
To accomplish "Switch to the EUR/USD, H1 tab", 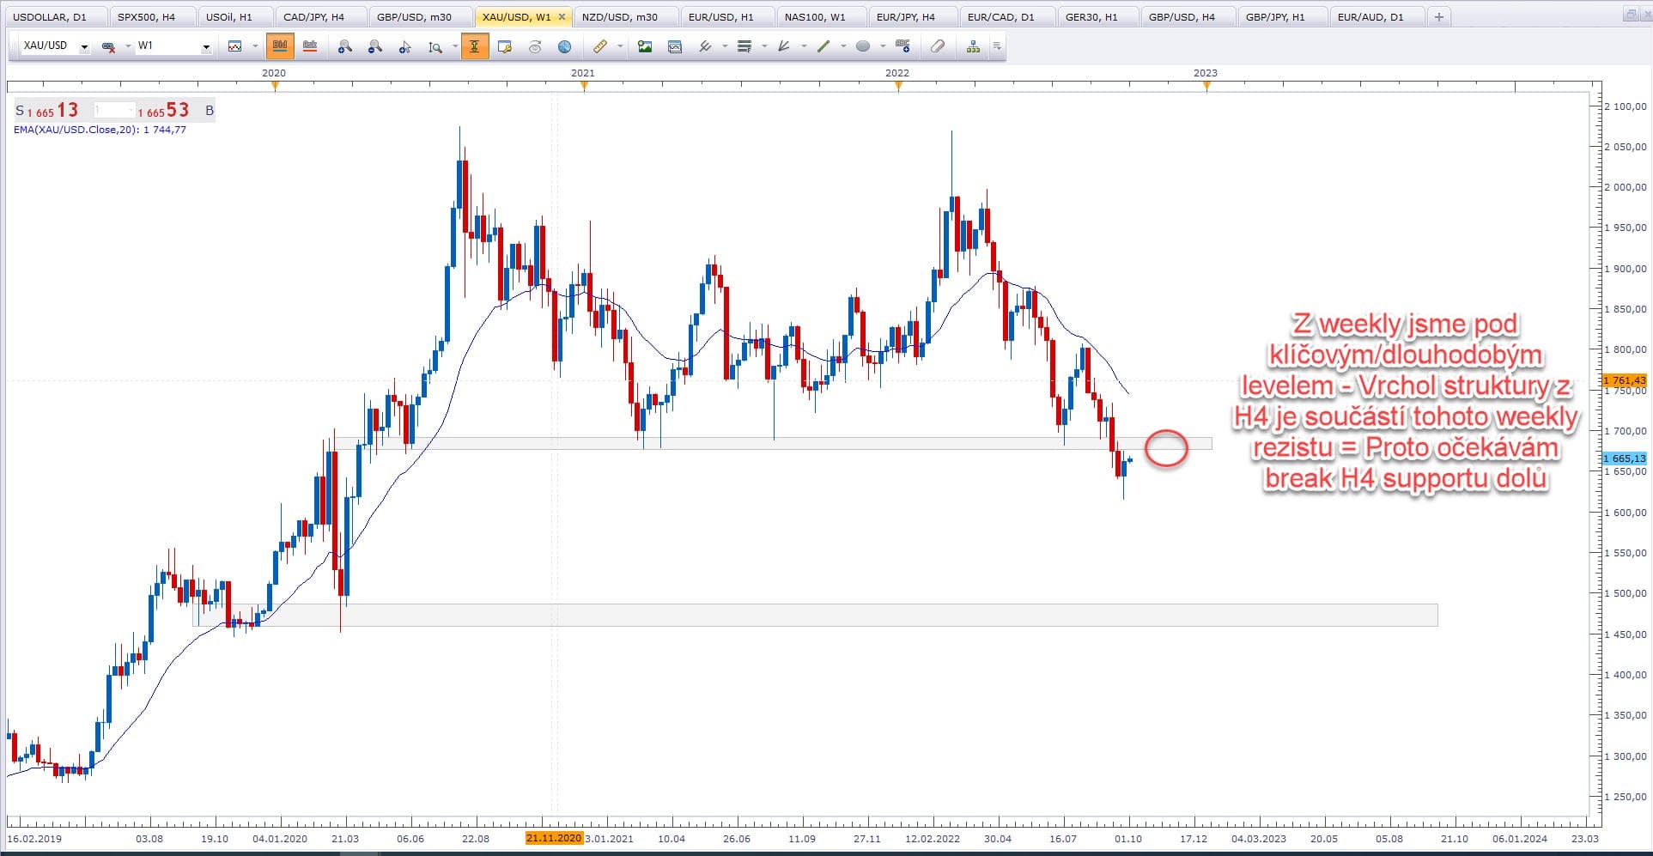I will (720, 16).
